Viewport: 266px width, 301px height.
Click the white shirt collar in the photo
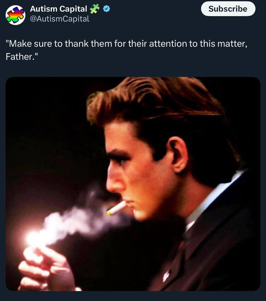pos(212,198)
